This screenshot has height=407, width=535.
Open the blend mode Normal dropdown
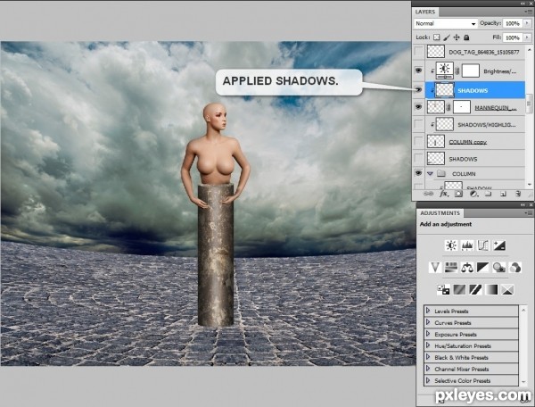pyautogui.click(x=445, y=23)
